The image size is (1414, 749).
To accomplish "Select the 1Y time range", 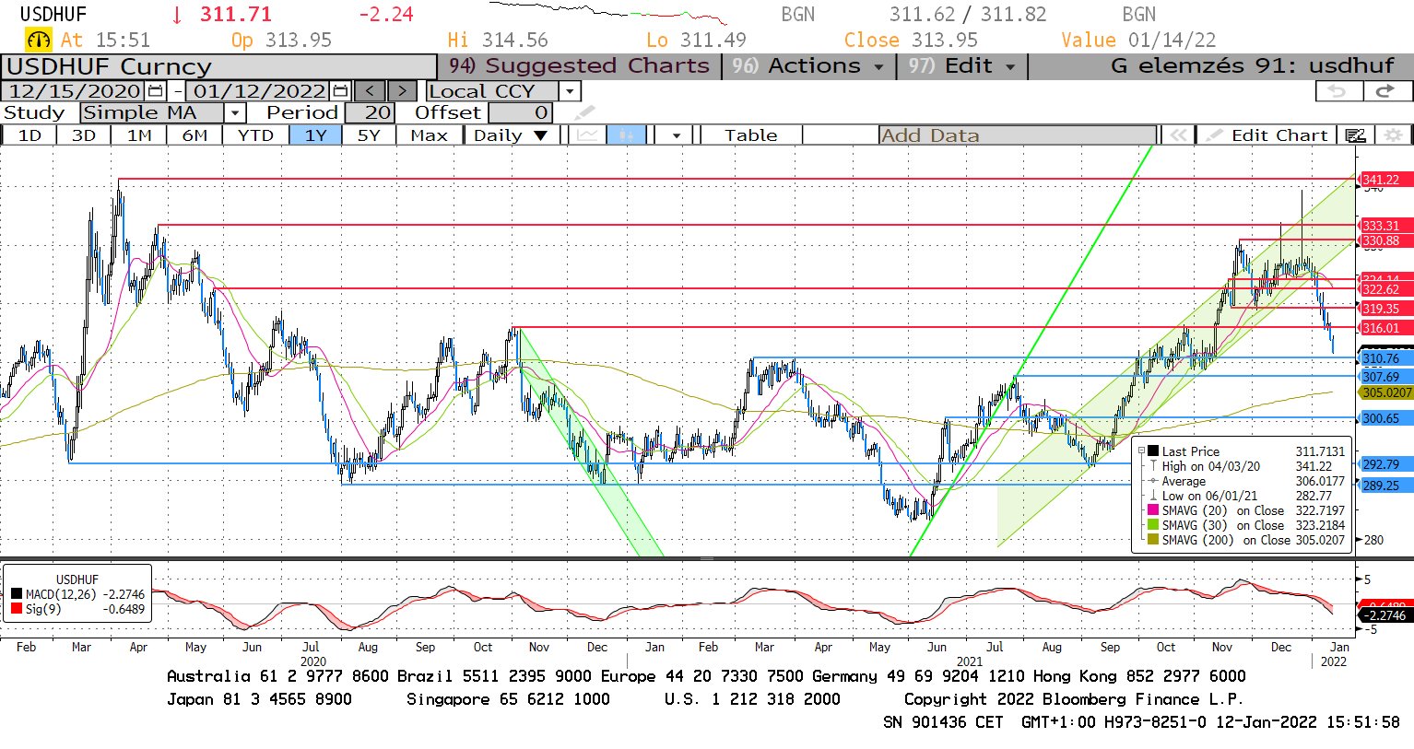I will [x=316, y=135].
